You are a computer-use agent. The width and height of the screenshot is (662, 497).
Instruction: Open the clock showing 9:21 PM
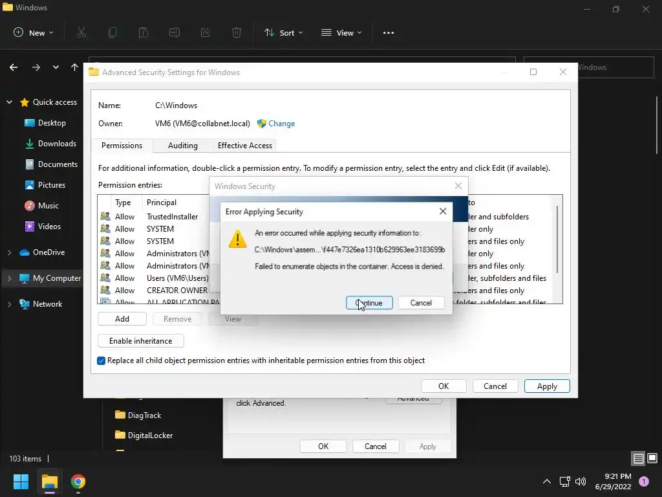tap(613, 481)
